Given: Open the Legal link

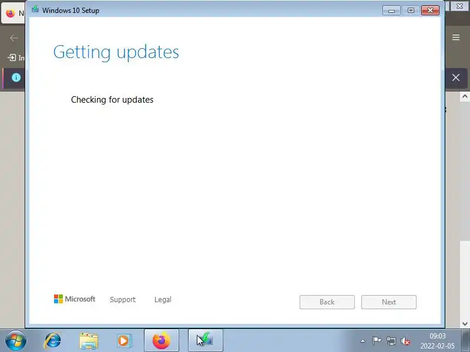Looking at the screenshot, I should tap(163, 300).
